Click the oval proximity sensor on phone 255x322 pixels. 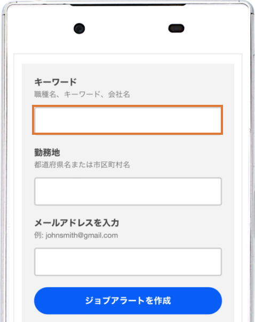tap(176, 28)
